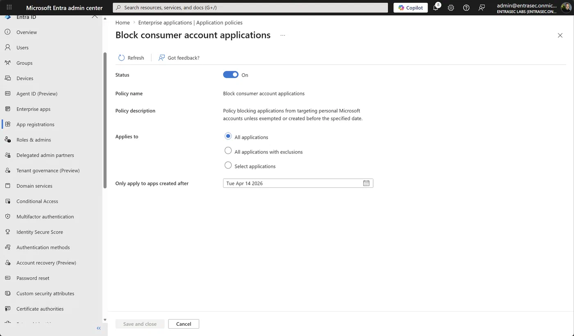Click the Multifactor authentication shield icon
574x336 pixels.
tap(7, 216)
